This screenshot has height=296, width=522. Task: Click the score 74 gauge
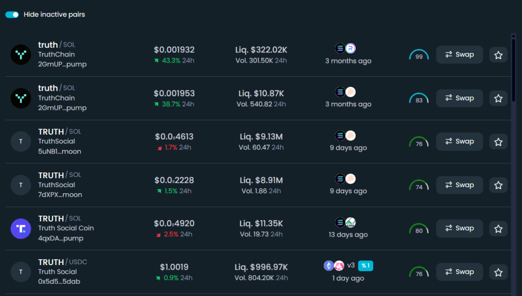point(419,186)
